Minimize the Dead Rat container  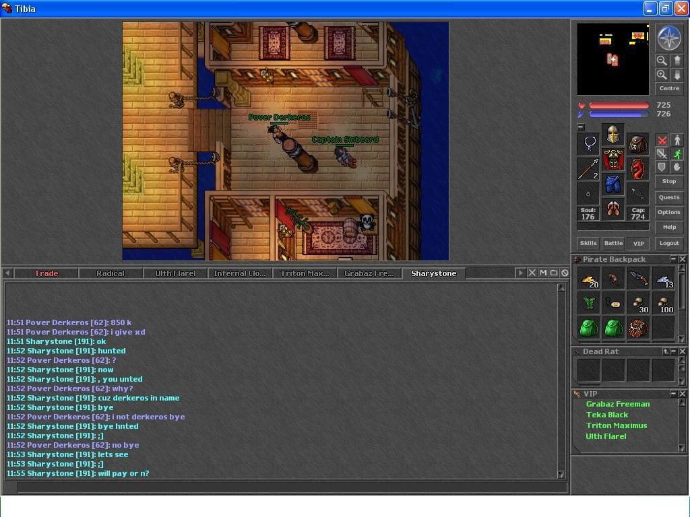673,351
